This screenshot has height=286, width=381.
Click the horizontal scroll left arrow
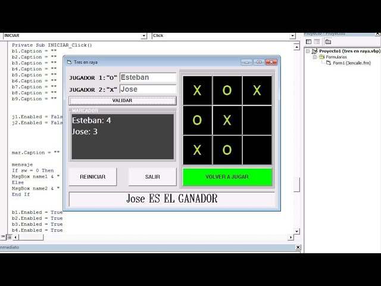point(15,237)
